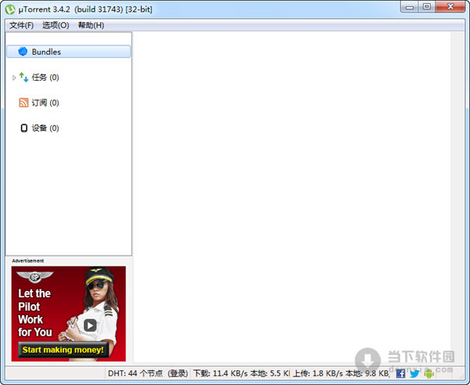470x385 pixels.
Task: Select 订阅 (0) in the sidebar
Action: point(45,103)
